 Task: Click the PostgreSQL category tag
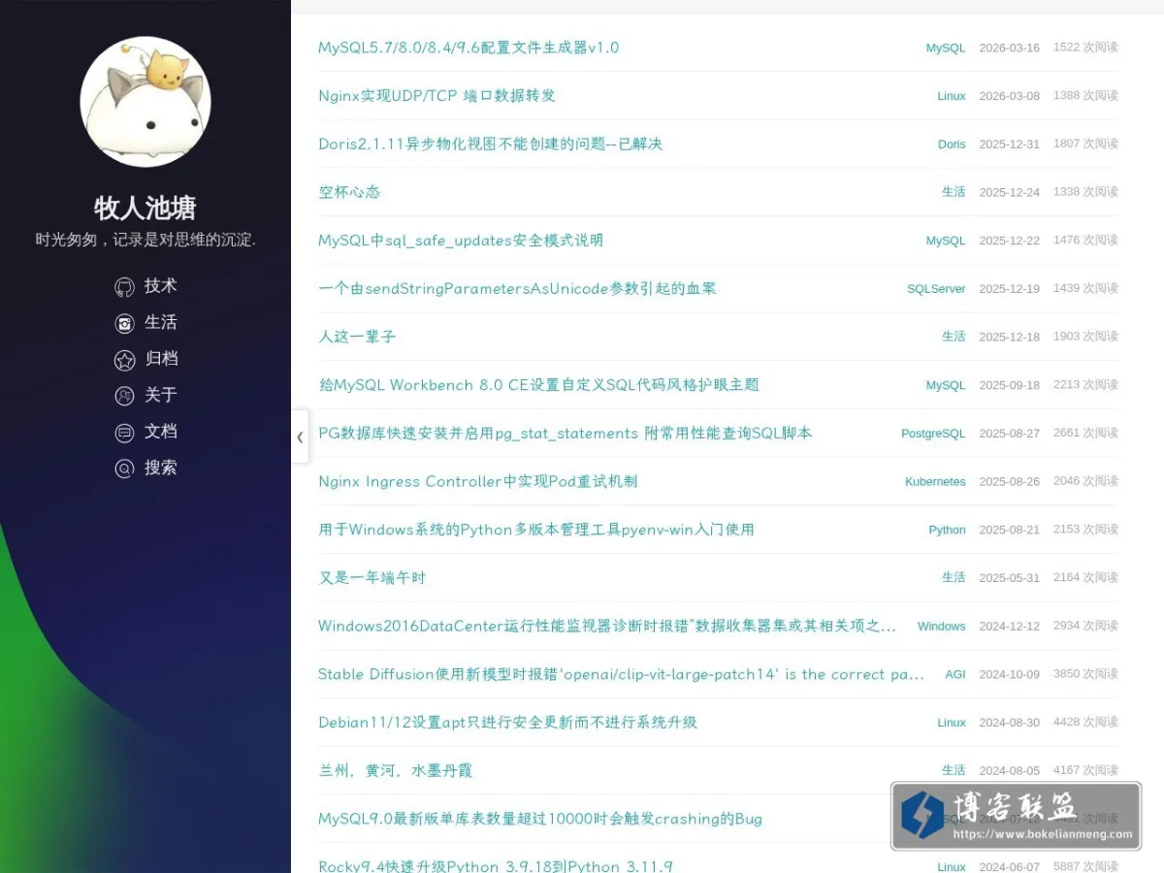point(933,434)
